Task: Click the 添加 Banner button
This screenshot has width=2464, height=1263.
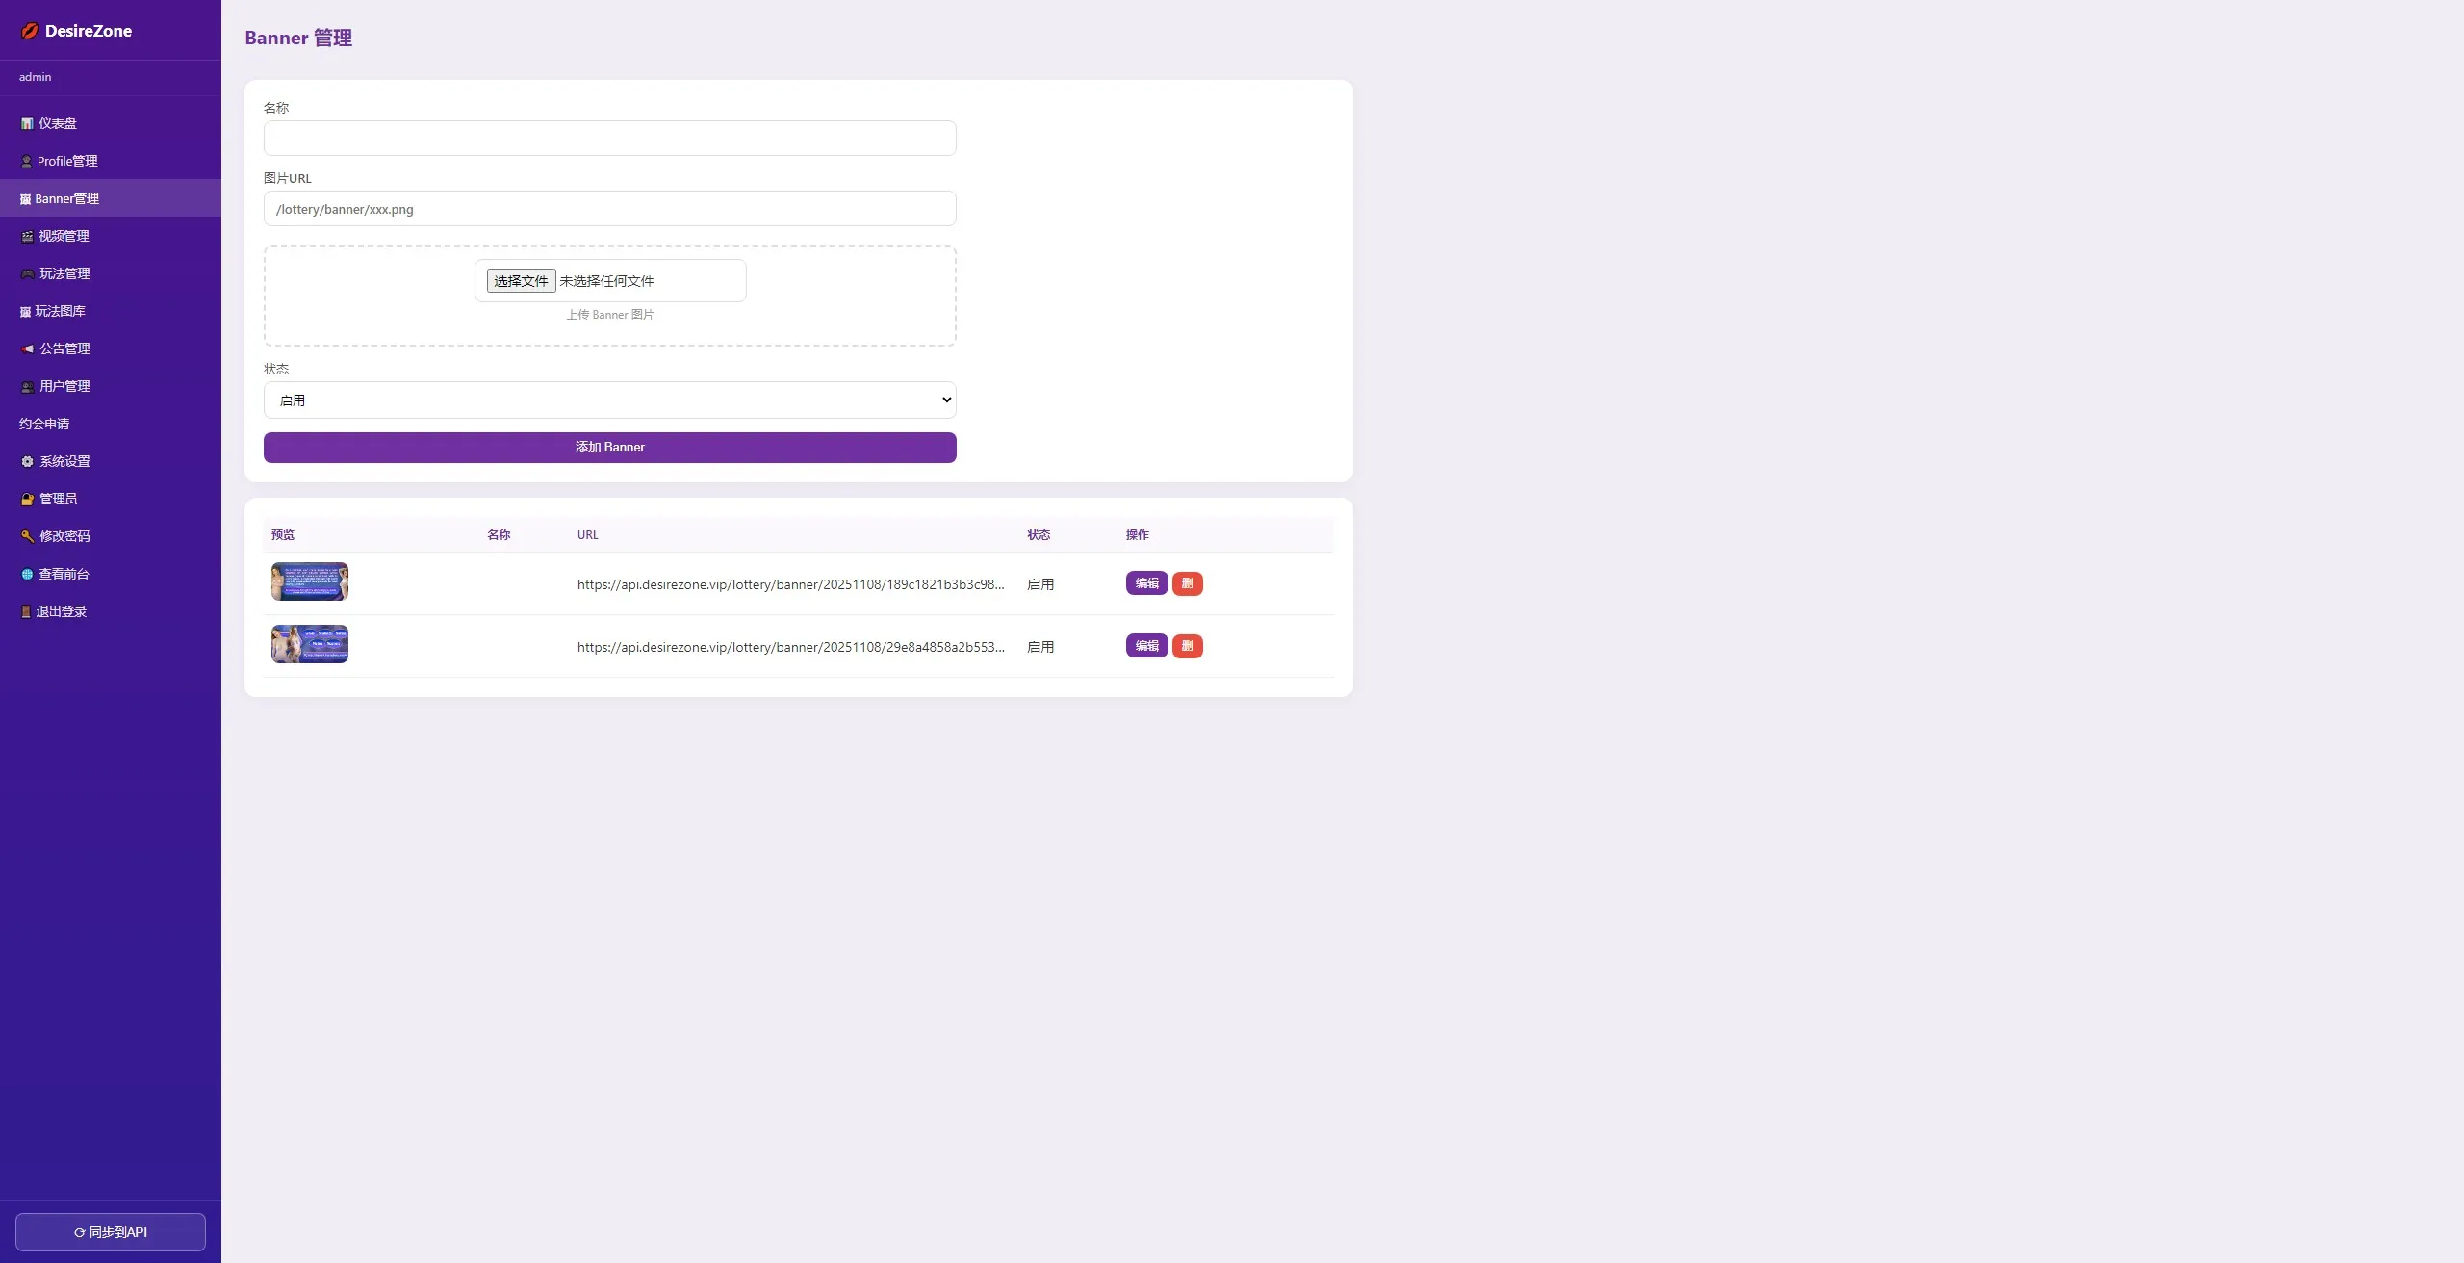Action: tap(609, 447)
